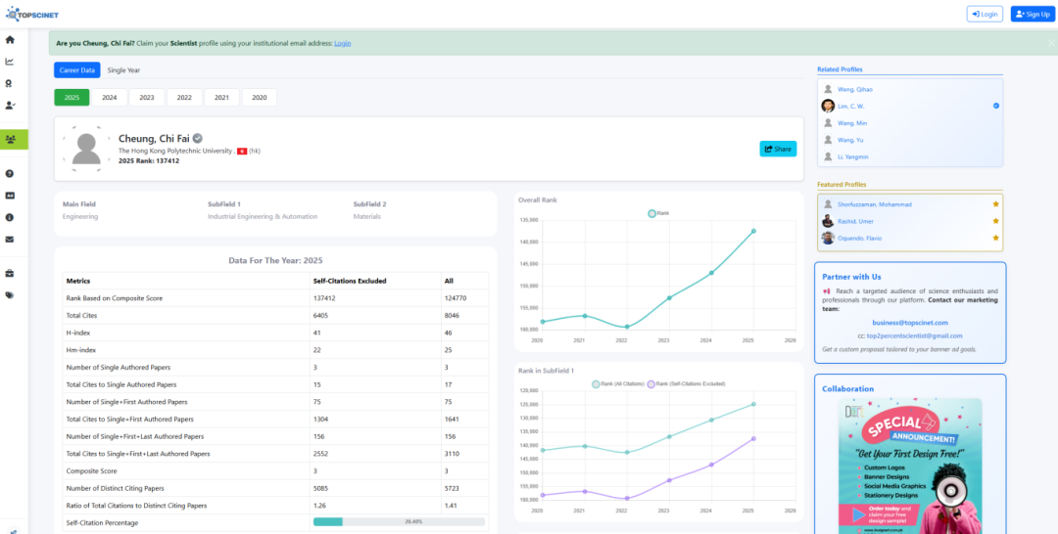This screenshot has height=534, width=1058.
Task: Click the home icon in the sidebar
Action: [x=10, y=40]
